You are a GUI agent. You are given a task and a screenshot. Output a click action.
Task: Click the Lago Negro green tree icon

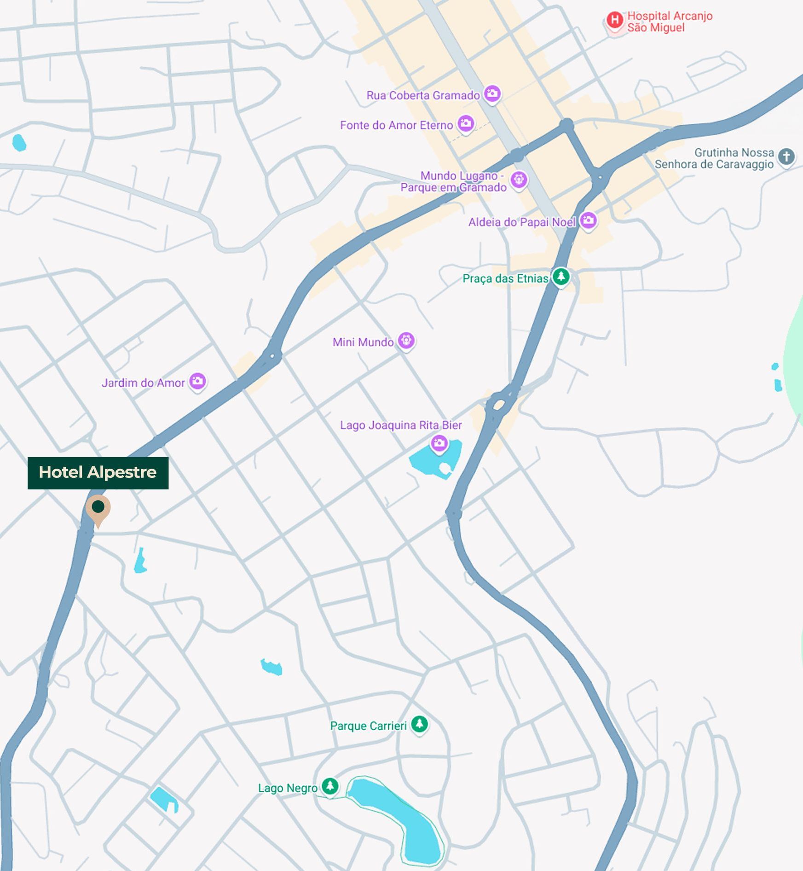point(330,786)
